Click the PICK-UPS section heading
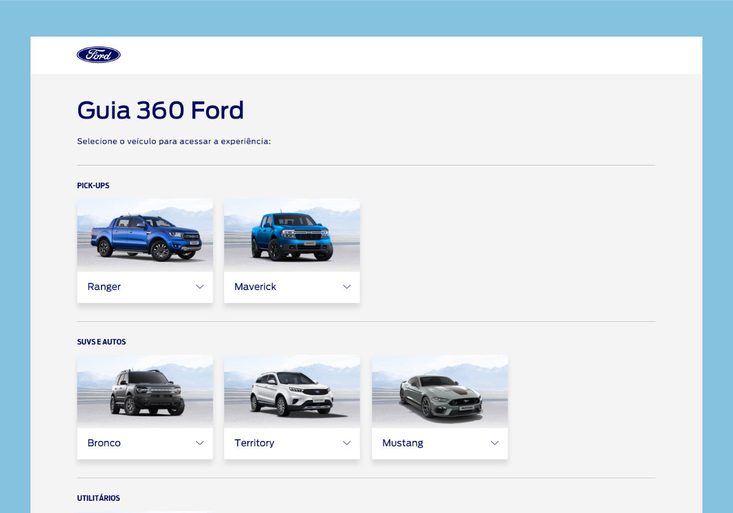The height and width of the screenshot is (513, 733). (93, 186)
